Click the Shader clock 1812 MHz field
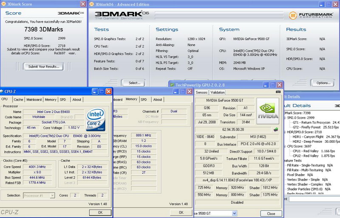The height and width of the screenshot is (218, 340). (x=270, y=187)
